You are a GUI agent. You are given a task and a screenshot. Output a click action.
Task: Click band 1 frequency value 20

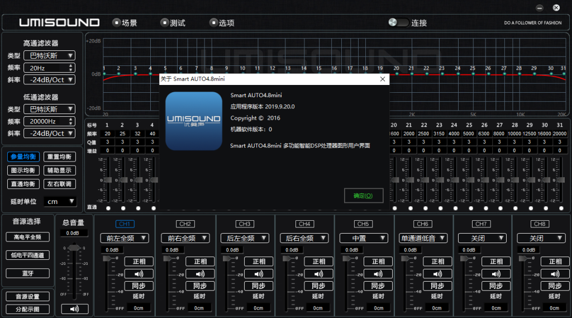tap(108, 134)
